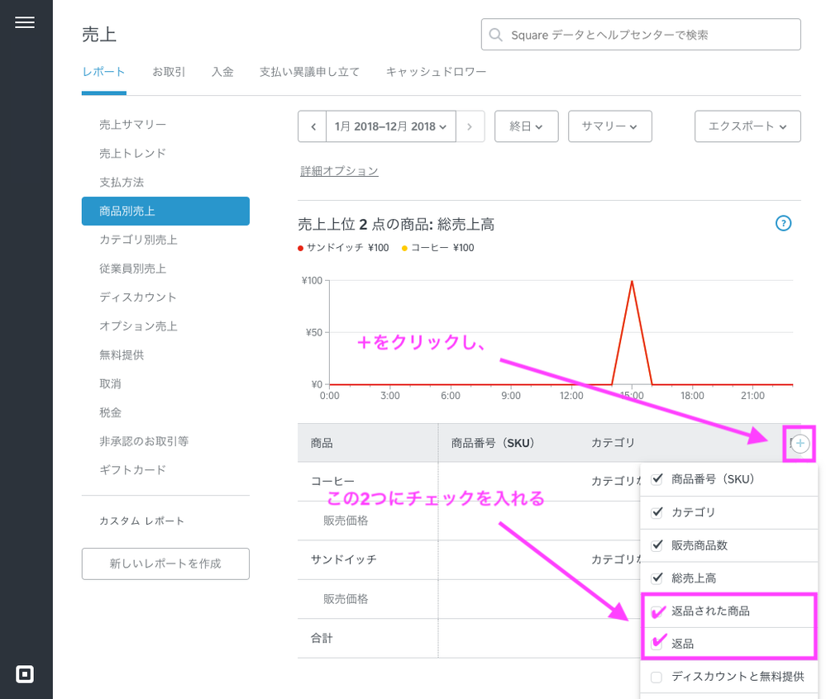Open the hamburger navigation menu
Screen dimensions: 826x699
pyautogui.click(x=25, y=23)
